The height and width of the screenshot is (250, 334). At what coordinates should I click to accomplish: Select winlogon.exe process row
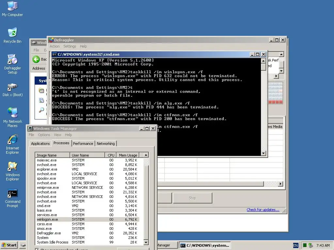(x=87, y=220)
